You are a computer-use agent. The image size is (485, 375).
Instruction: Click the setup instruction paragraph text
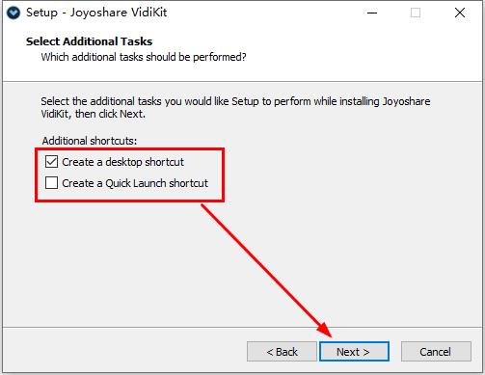(235, 107)
